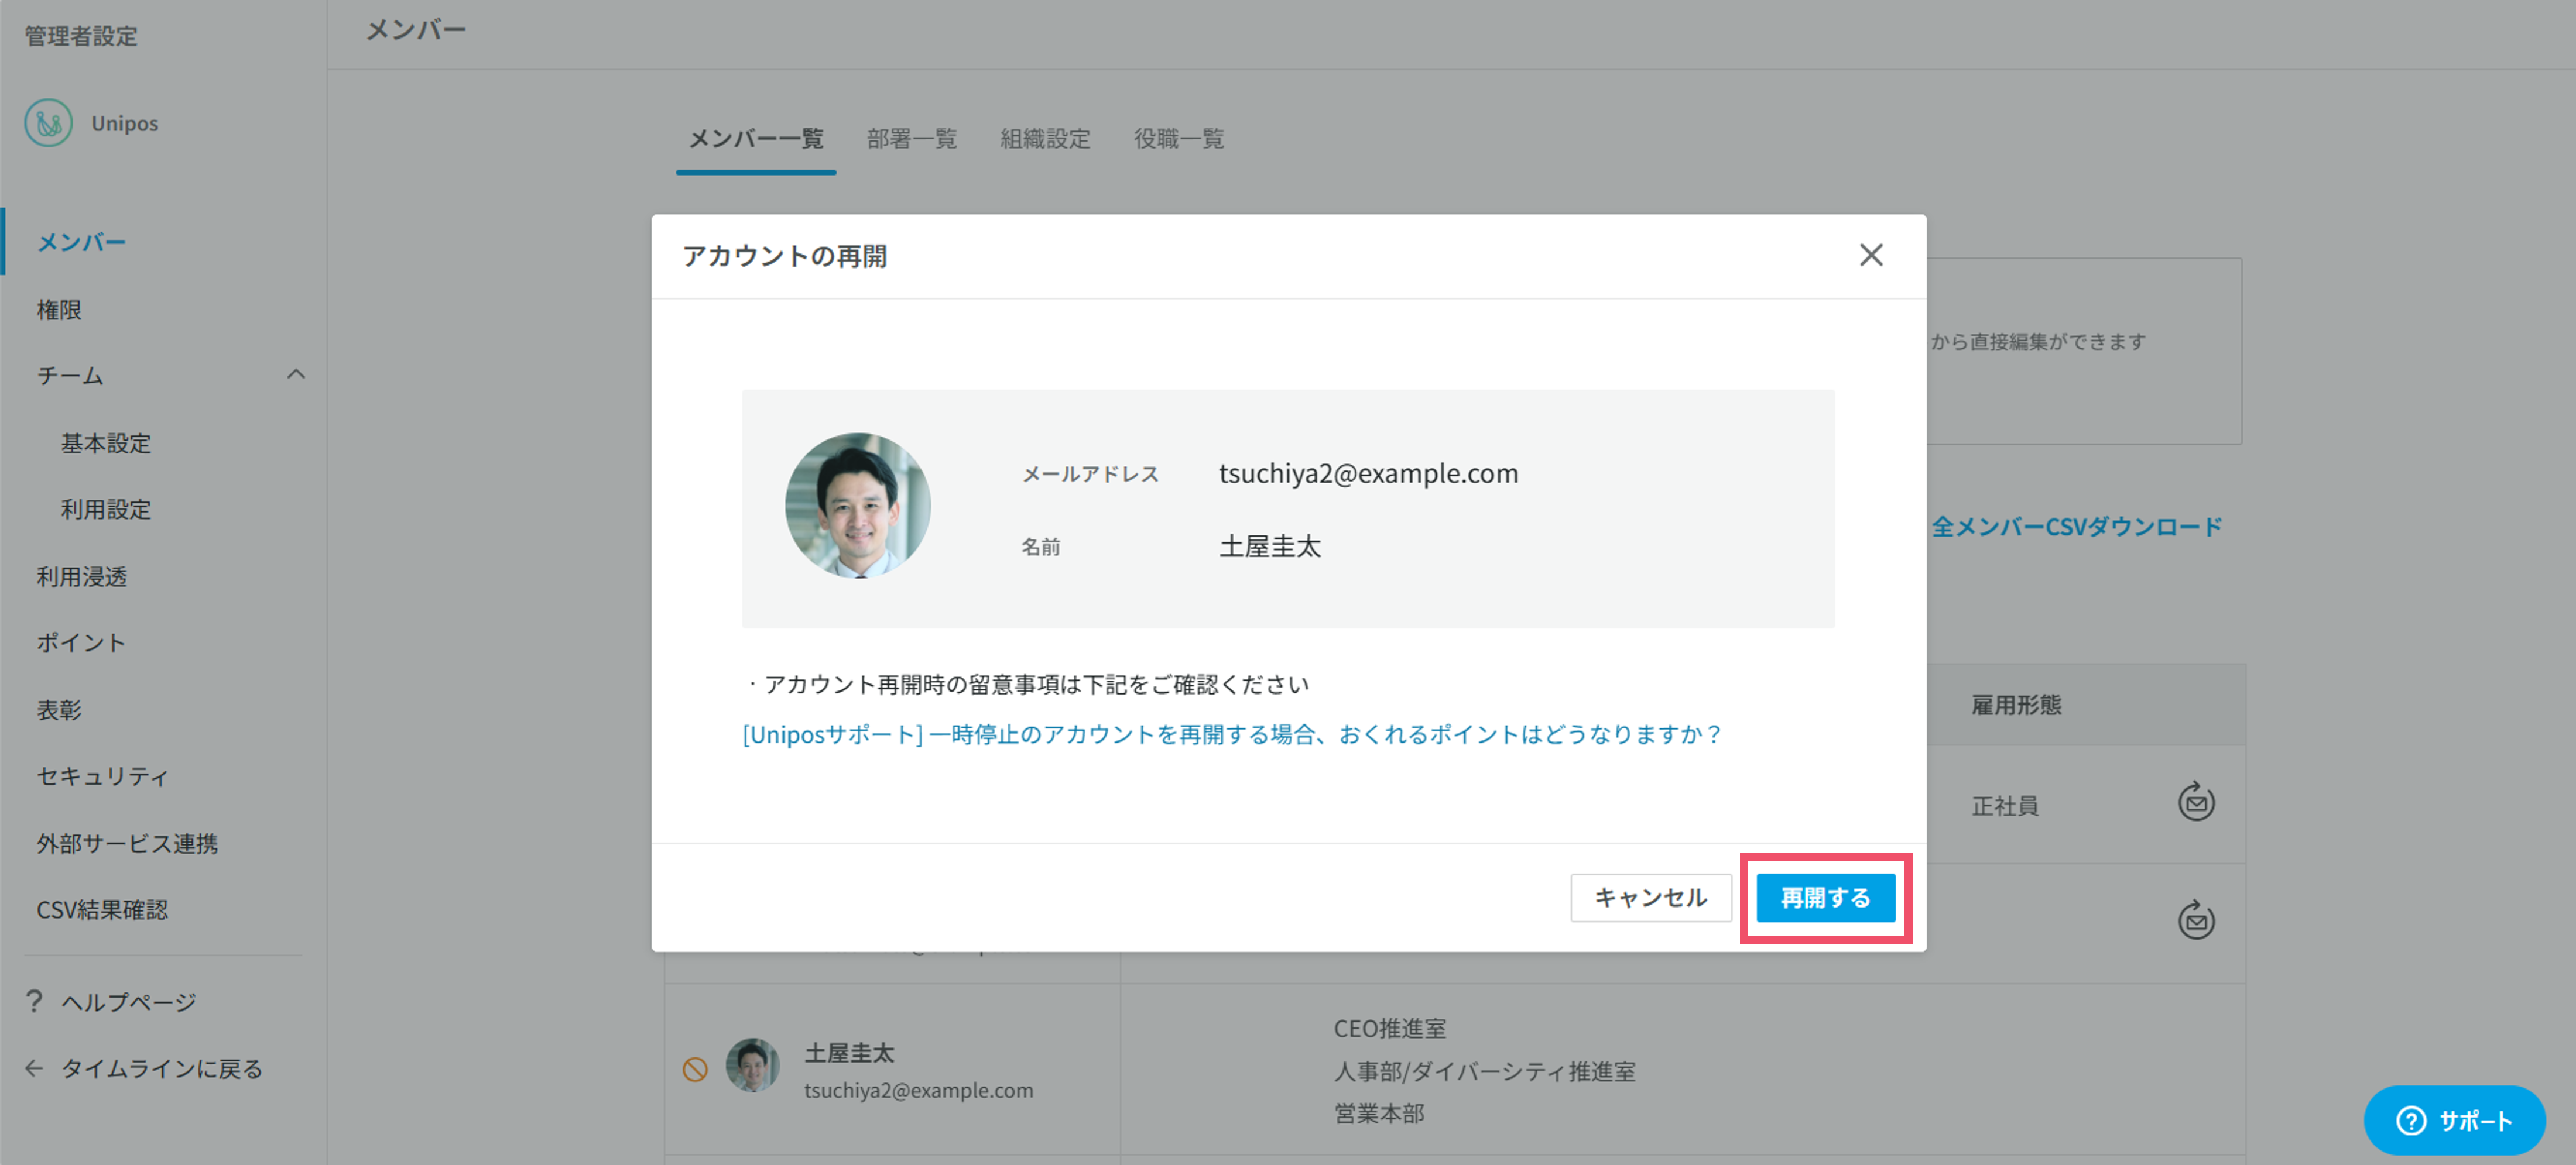
Task: Click the name 土屋圭太 in member row
Action: 849,1052
